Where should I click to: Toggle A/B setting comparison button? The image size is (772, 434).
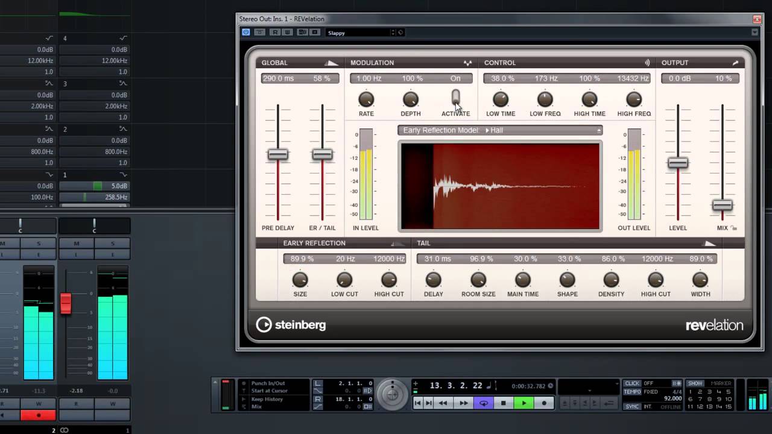click(x=303, y=33)
